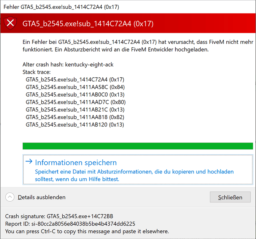The height and width of the screenshot is (239, 256).
Task: Click the circular chevron next to Details ausblenden
Action: point(10,197)
